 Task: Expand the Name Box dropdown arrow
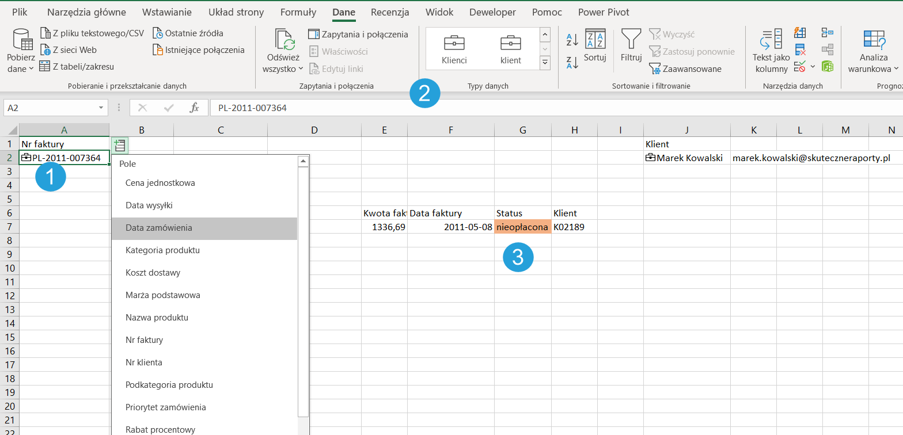point(101,108)
